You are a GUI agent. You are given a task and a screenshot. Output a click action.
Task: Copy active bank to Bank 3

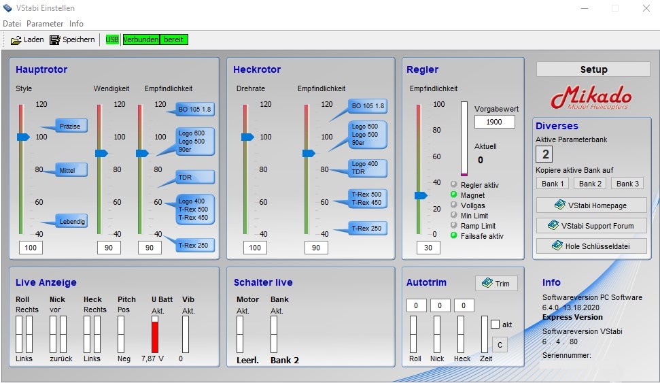pos(627,184)
